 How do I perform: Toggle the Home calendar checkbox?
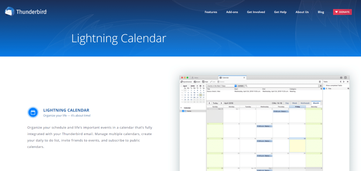tap(183, 111)
